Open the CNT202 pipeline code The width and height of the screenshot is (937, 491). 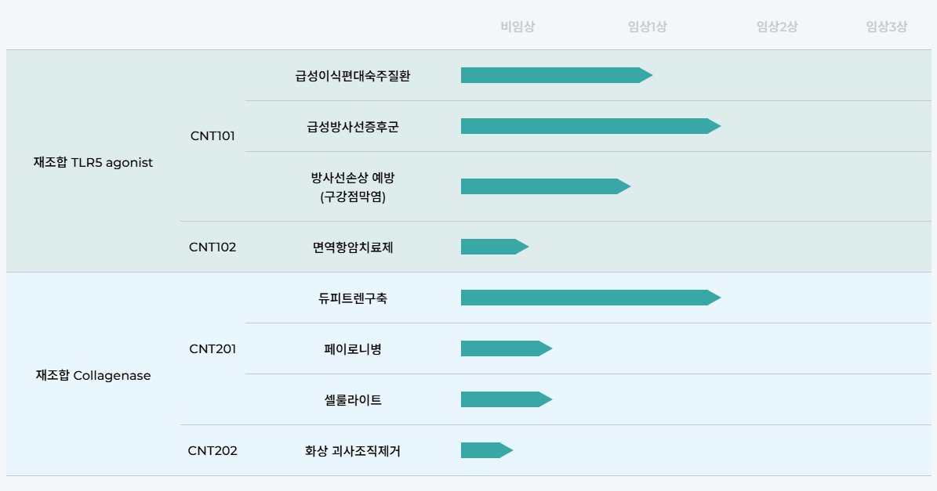point(212,450)
